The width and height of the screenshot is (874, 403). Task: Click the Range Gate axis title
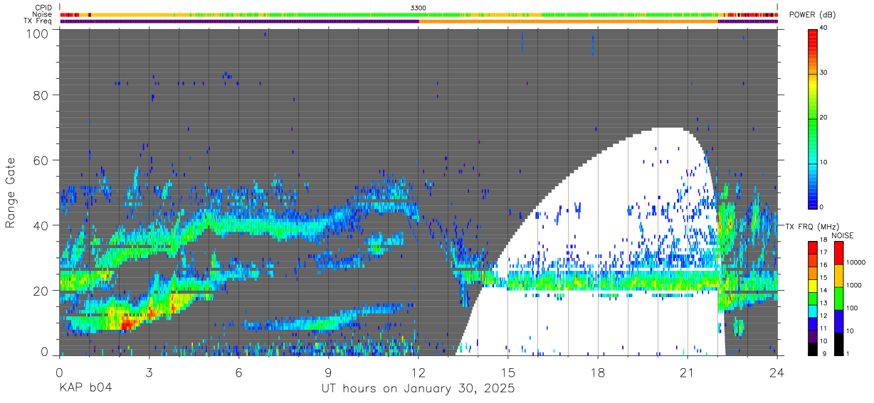pos(11,192)
